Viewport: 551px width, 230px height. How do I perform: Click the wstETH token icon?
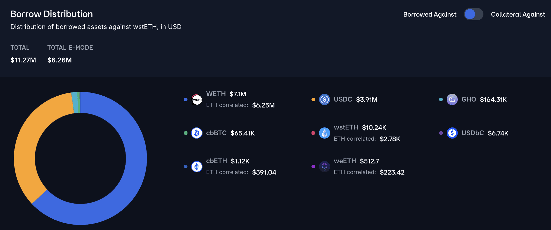point(324,133)
